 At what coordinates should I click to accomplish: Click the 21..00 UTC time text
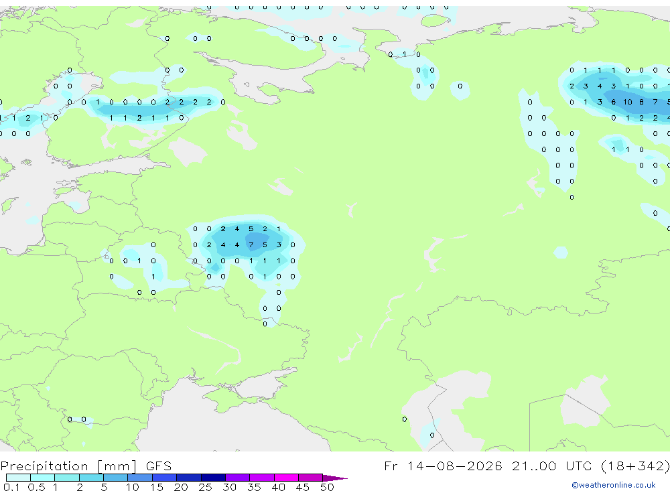tap(552, 466)
